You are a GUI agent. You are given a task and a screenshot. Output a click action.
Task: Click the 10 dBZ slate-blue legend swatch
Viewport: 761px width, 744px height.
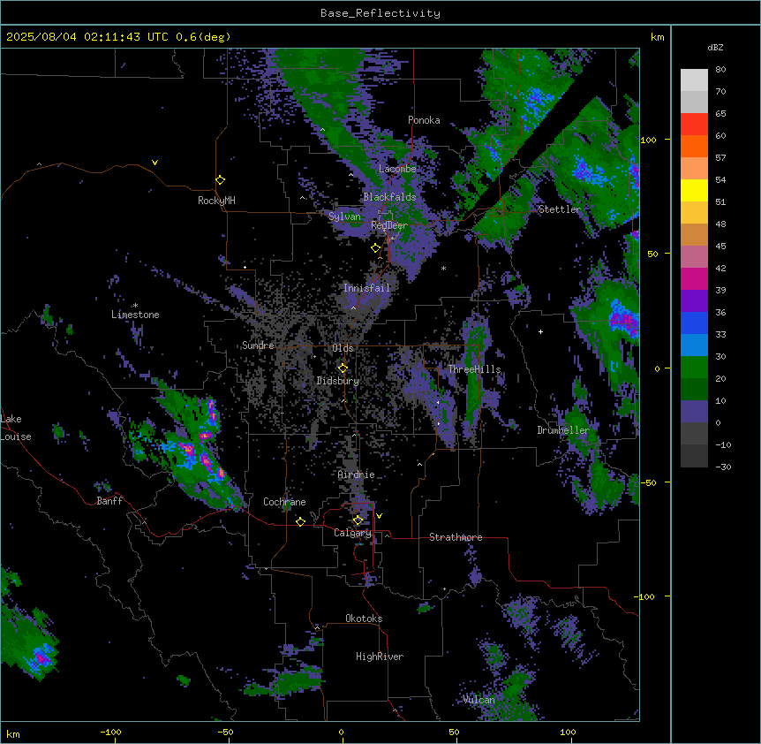(694, 412)
